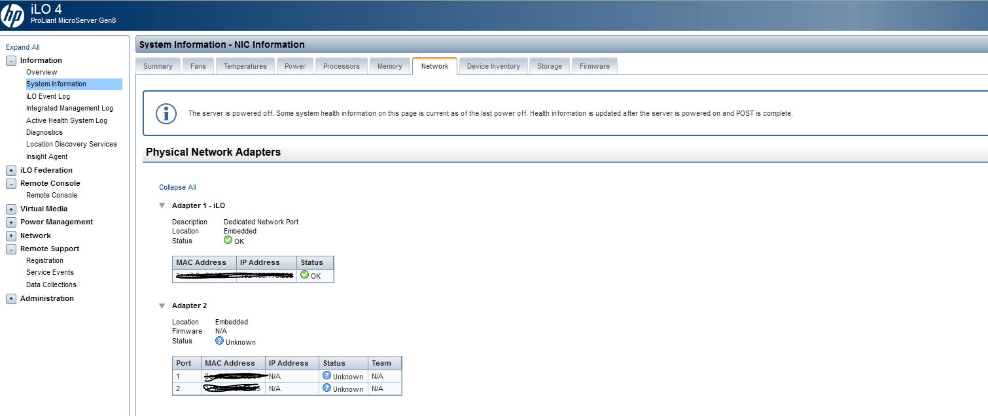Image resolution: width=988 pixels, height=416 pixels.
Task: Expand the iLO Federation tree section
Action: click(11, 171)
